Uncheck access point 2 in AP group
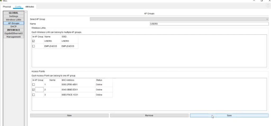Image resolution: width=271 pixels, height=126 pixels. pyautogui.click(x=34, y=90)
